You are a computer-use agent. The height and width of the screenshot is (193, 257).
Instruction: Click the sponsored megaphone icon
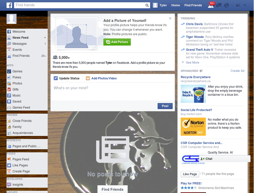(x=201, y=71)
